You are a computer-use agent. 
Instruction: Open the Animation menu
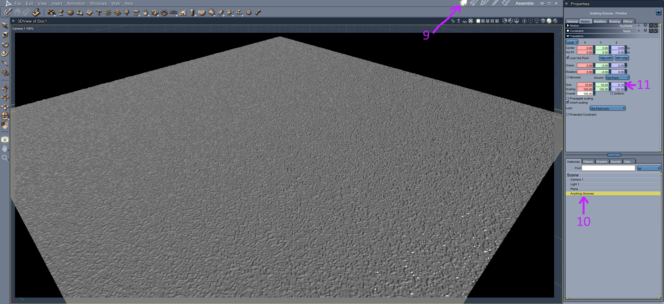click(x=76, y=4)
